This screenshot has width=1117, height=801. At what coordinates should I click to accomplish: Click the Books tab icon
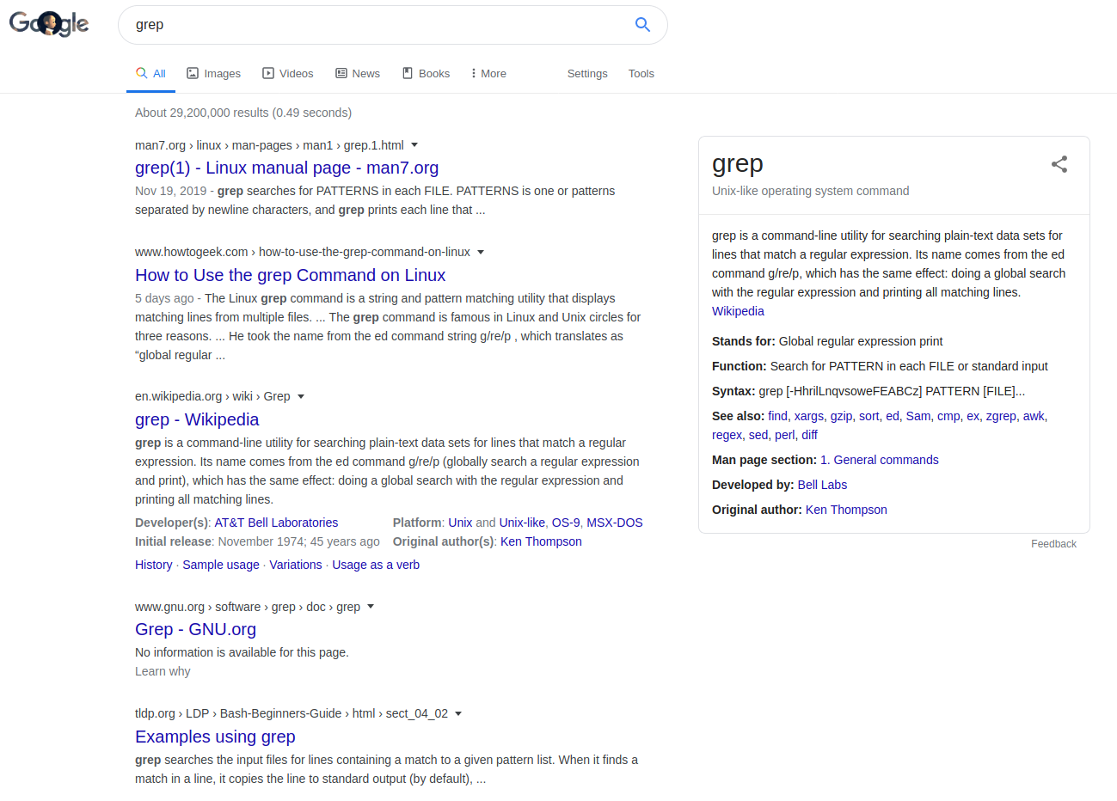click(408, 73)
